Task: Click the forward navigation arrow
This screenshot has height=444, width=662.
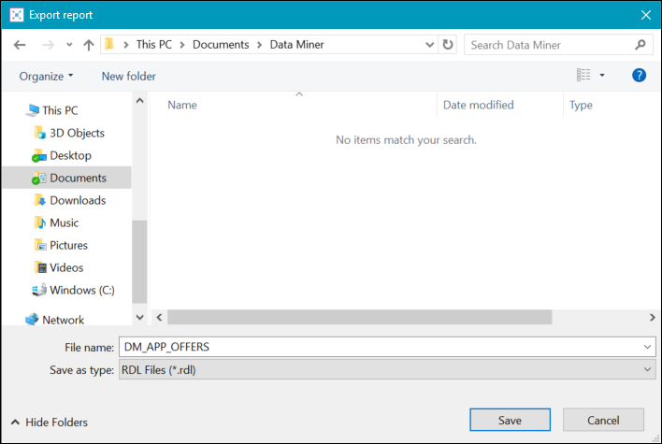Action: coord(48,45)
